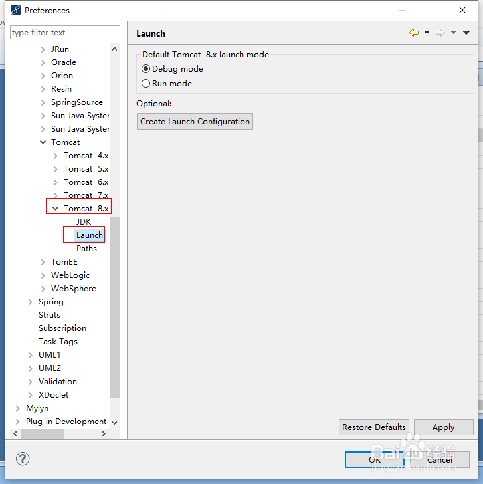The height and width of the screenshot is (484, 483).
Task: Expand the Plug-in Development node
Action: click(17, 422)
